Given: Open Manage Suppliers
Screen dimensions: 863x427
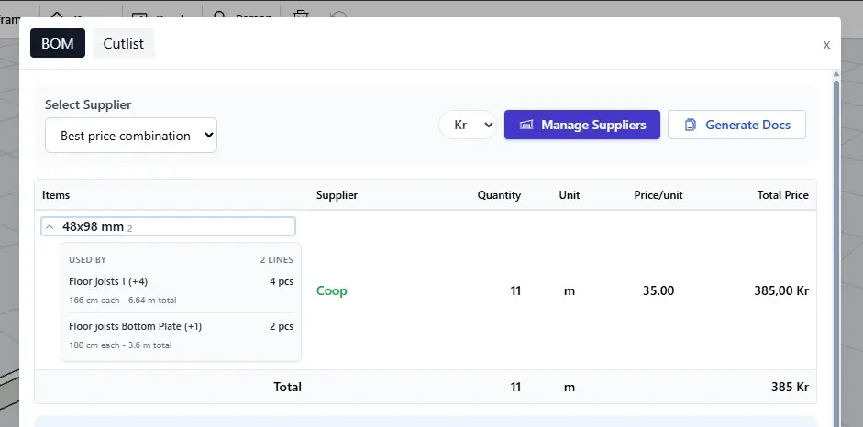Looking at the screenshot, I should click(x=581, y=125).
